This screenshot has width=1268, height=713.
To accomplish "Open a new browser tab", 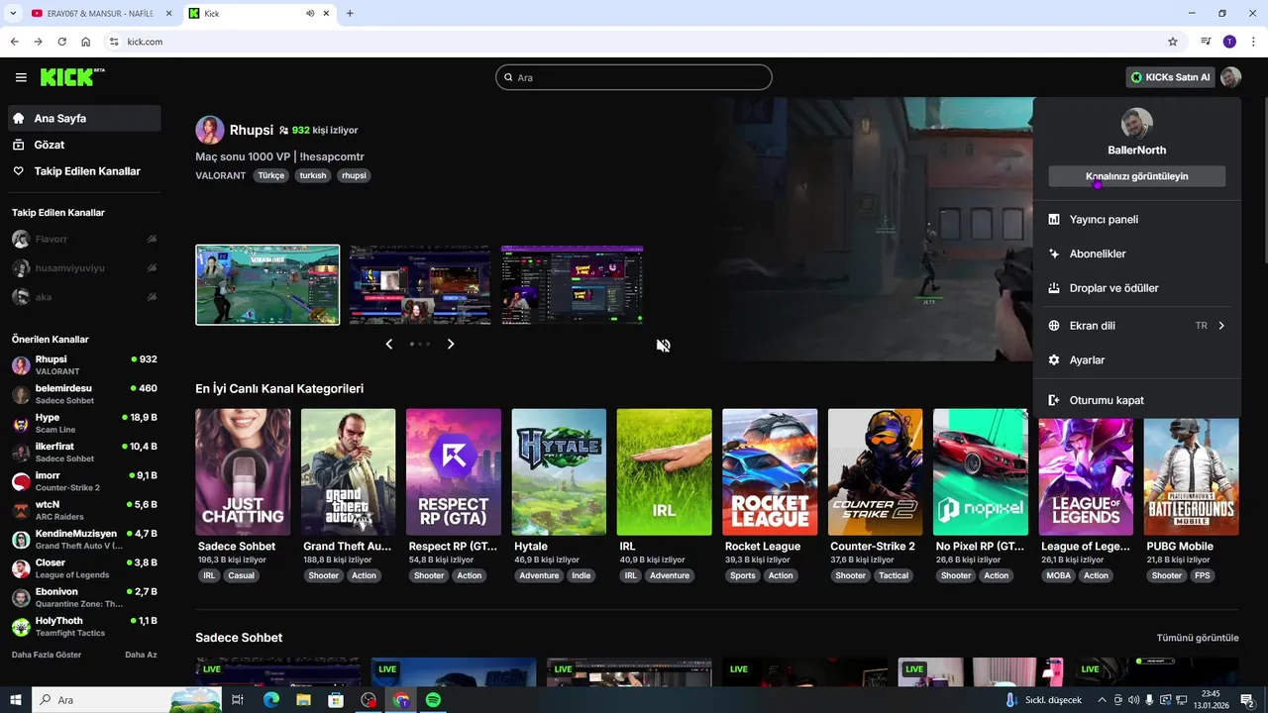I will (350, 14).
